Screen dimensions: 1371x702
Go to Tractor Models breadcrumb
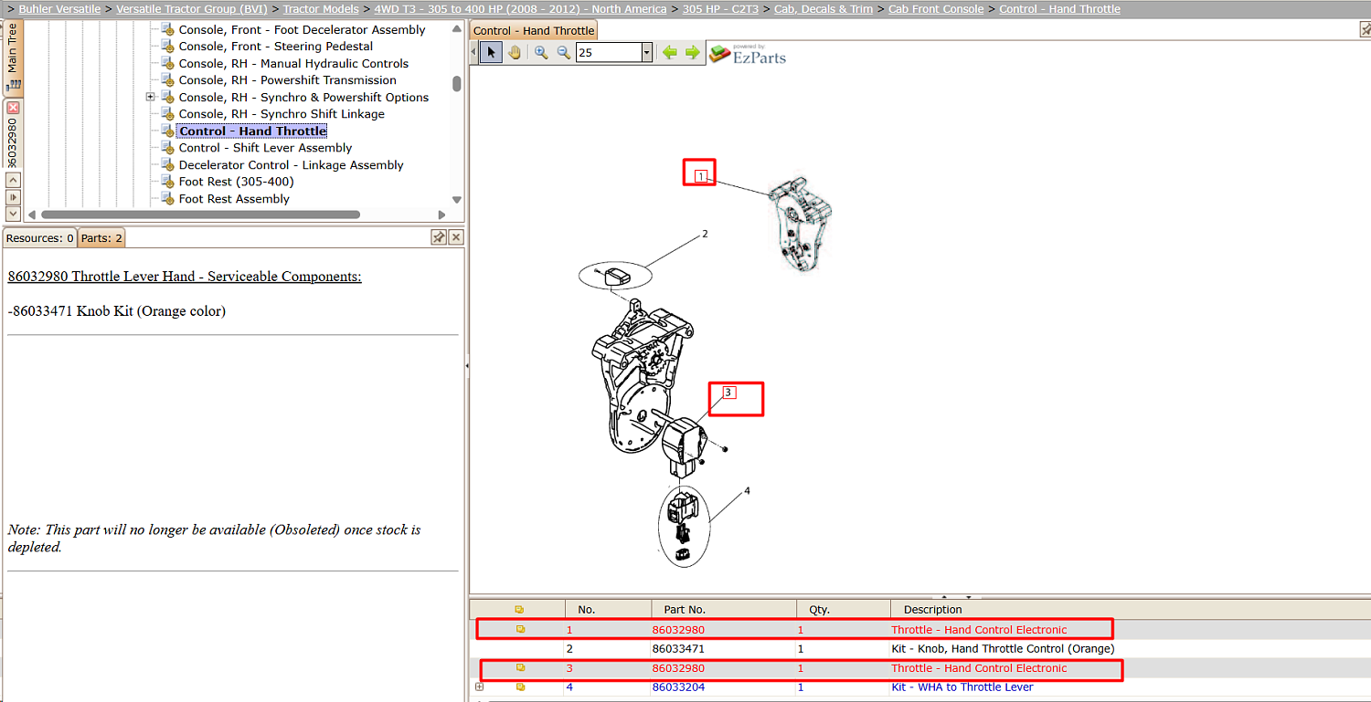pos(321,9)
